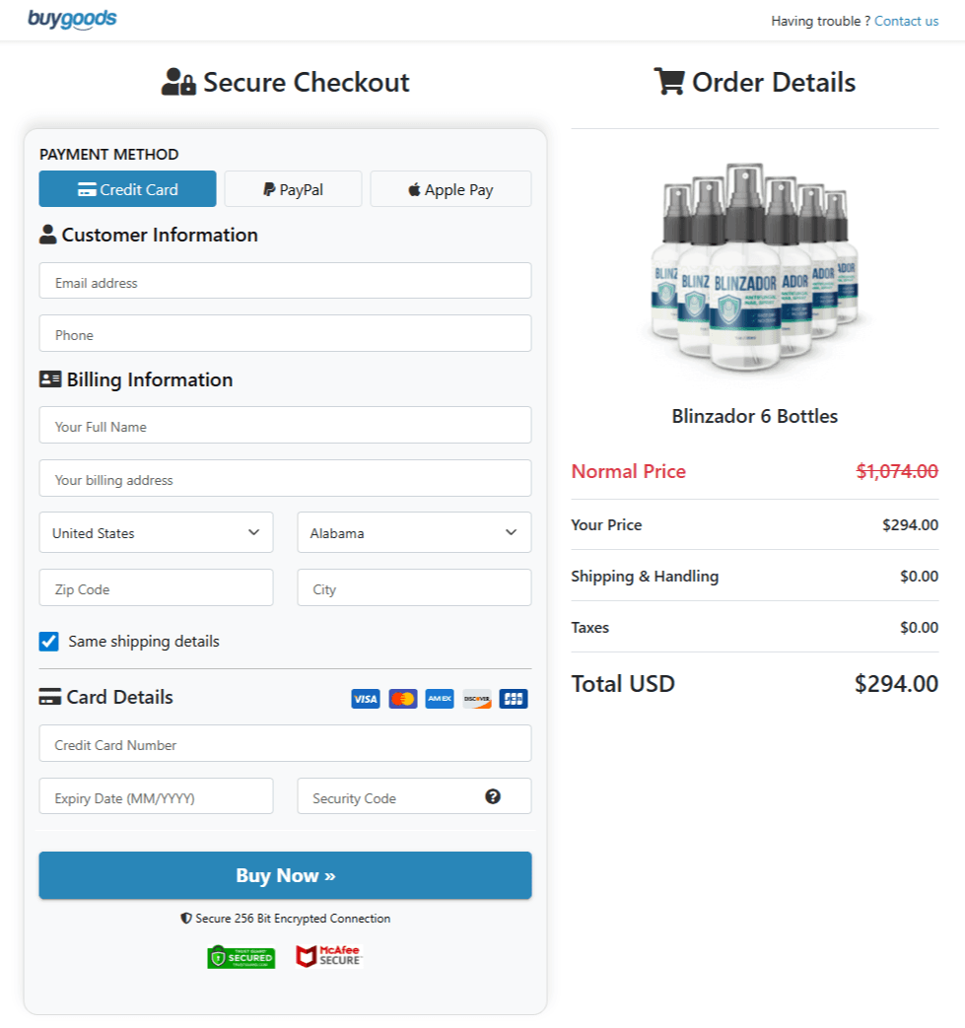Viewport: 965px width, 1028px height.
Task: Click the Discover card icon
Action: point(476,698)
